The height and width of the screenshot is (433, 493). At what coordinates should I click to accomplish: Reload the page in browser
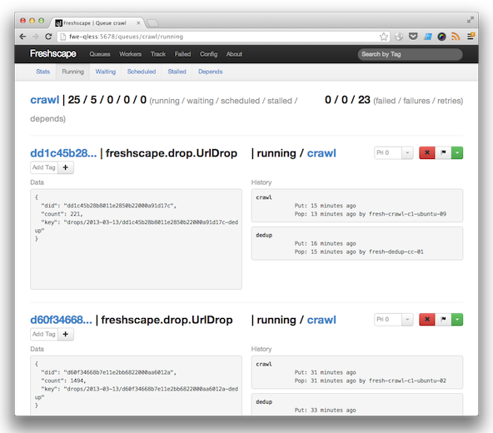pyautogui.click(x=48, y=37)
